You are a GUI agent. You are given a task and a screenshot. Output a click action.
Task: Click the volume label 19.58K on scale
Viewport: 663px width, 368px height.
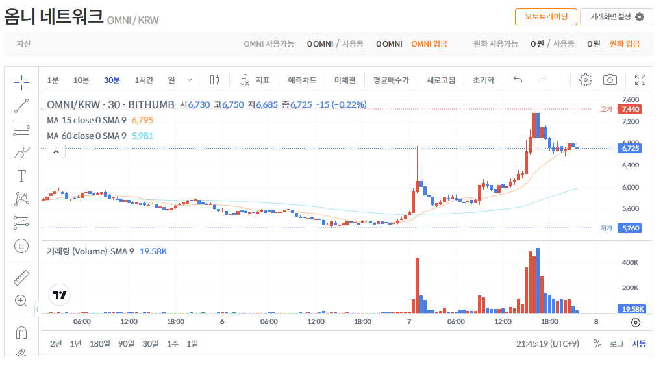[x=632, y=309]
